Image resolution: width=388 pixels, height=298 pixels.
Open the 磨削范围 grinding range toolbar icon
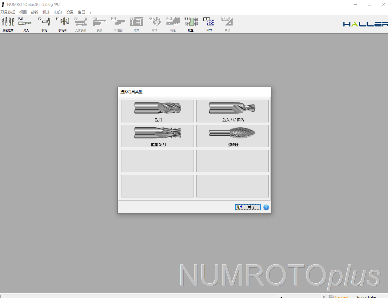8,24
